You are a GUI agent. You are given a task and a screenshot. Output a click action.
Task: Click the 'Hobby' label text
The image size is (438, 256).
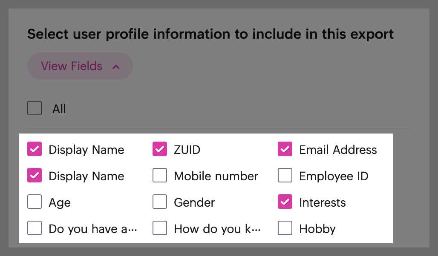click(x=317, y=229)
